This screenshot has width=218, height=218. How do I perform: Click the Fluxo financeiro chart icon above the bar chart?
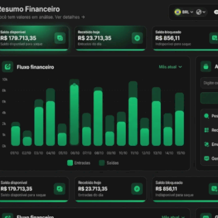point(8,66)
